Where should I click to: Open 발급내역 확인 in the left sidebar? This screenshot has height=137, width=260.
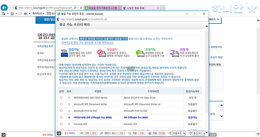[x=44, y=74]
